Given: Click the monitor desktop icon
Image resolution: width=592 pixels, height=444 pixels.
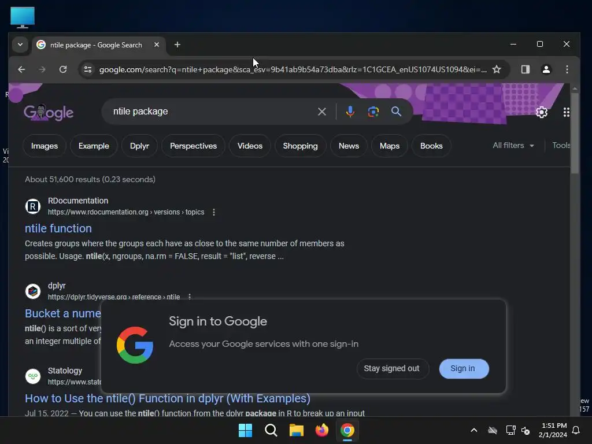Looking at the screenshot, I should tap(23, 17).
